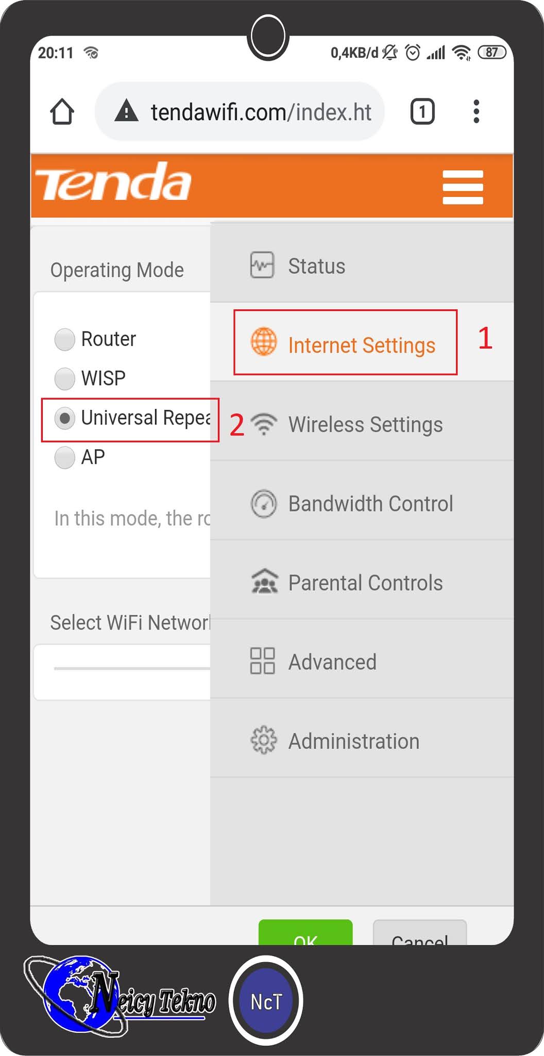Click the green OK button

point(305,932)
